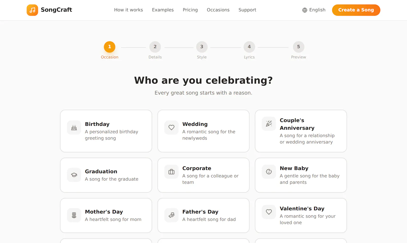
Task: Pick the Couple's Anniversary party popper icon
Action: tap(269, 124)
